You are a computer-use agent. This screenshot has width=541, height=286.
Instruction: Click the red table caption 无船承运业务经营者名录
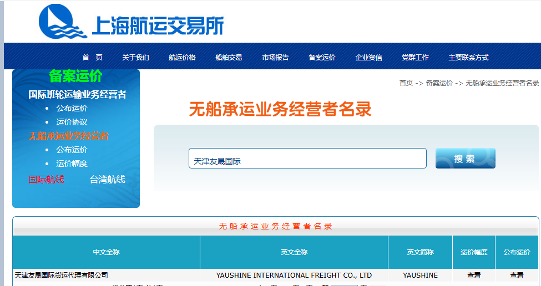[x=275, y=226]
